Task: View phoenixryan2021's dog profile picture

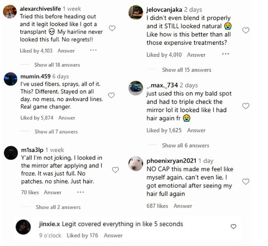Action: click(x=136, y=164)
